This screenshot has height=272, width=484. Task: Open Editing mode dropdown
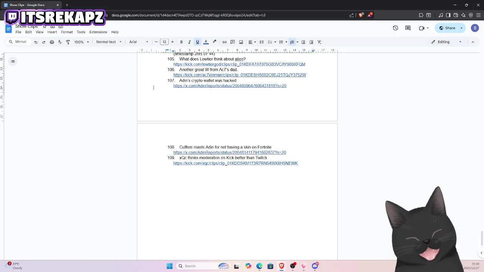point(447,42)
